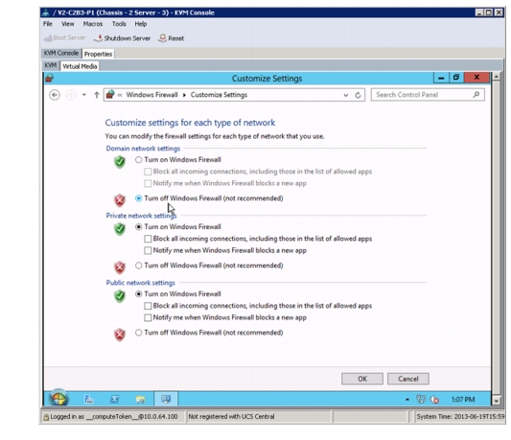
Task: Click the vertical scrollbar track
Action: click(x=496, y=238)
